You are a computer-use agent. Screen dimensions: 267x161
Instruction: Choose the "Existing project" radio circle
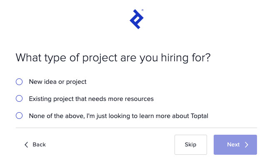point(19,98)
